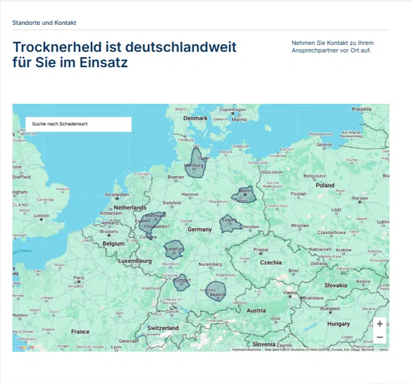
Task: Click the 'Standorte und Kontakt' section label
Action: click(x=44, y=23)
